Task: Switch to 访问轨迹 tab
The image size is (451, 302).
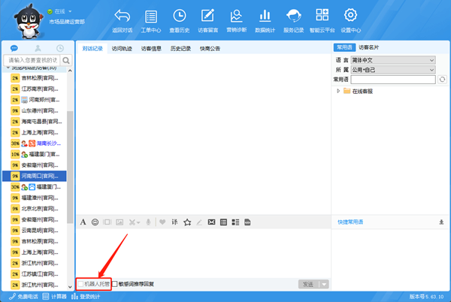Action: [x=122, y=48]
